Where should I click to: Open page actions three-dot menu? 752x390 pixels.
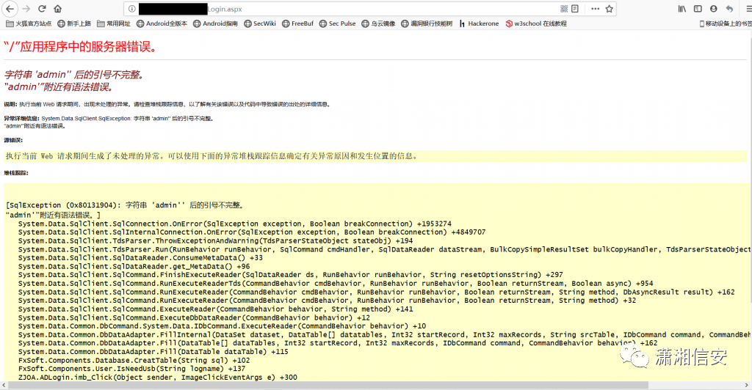click(x=595, y=9)
